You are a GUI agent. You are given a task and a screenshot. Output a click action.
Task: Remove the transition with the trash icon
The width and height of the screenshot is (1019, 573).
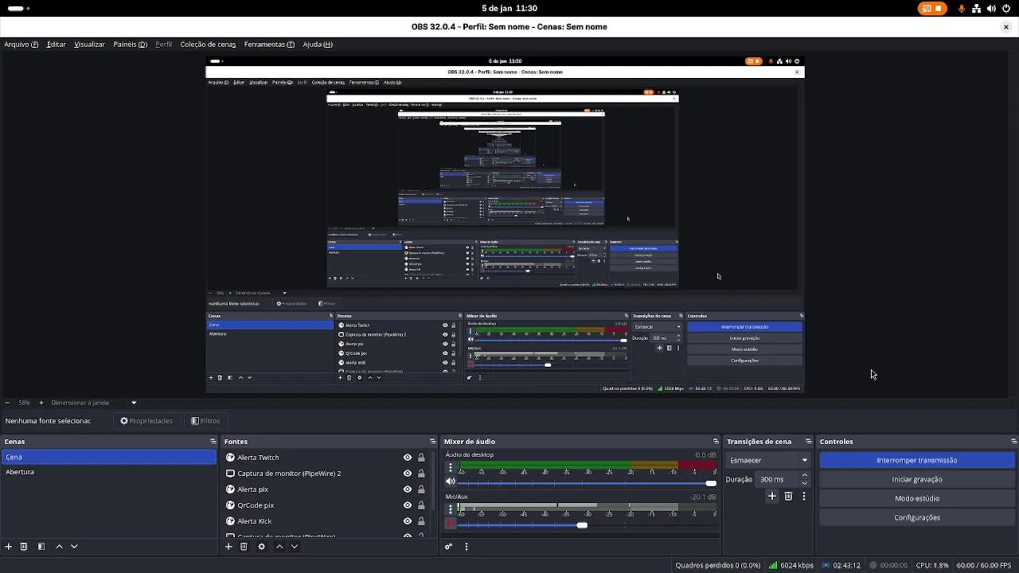[x=788, y=496]
